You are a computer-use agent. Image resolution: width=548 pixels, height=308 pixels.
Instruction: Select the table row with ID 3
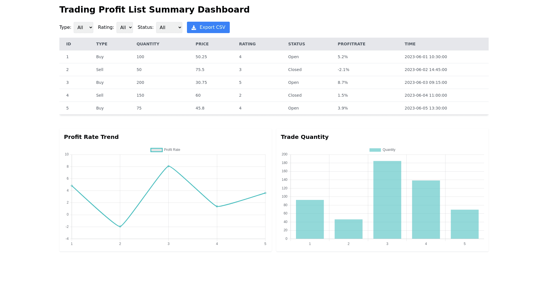(274, 82)
